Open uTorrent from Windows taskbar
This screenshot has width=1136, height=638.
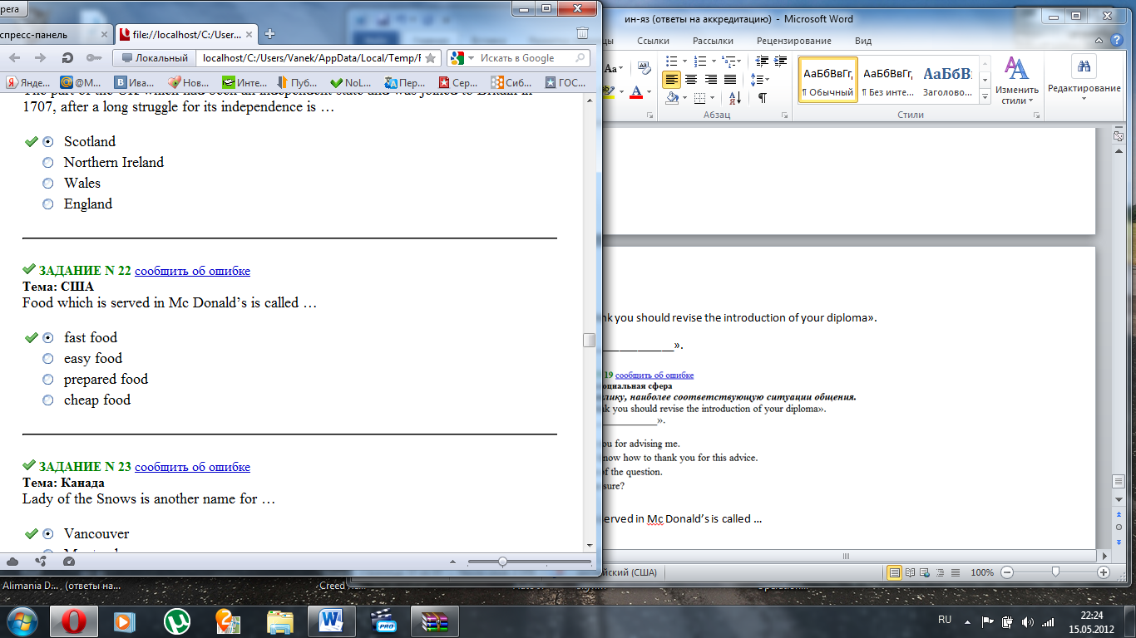(176, 620)
